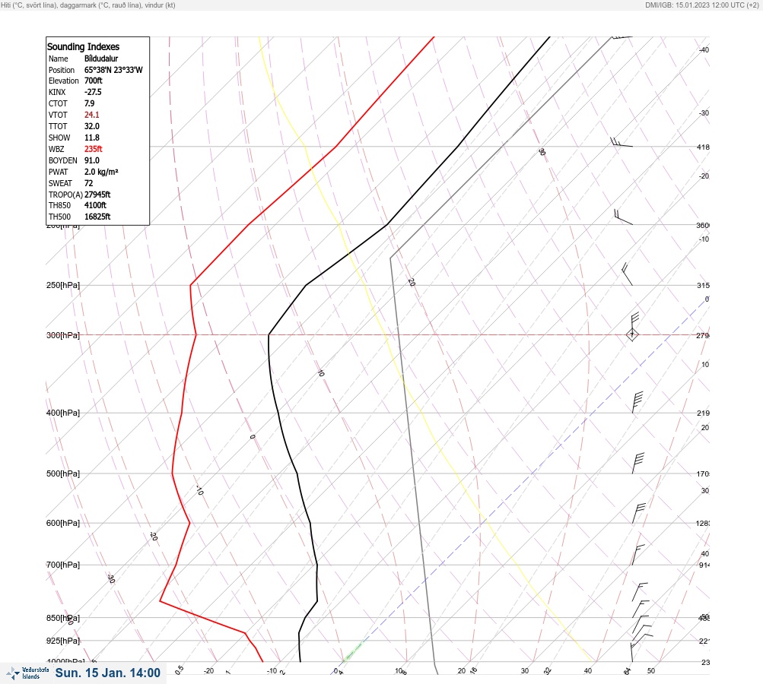Click the wind barb at the 400 hPa level
This screenshot has width=763, height=684.
pos(637,403)
